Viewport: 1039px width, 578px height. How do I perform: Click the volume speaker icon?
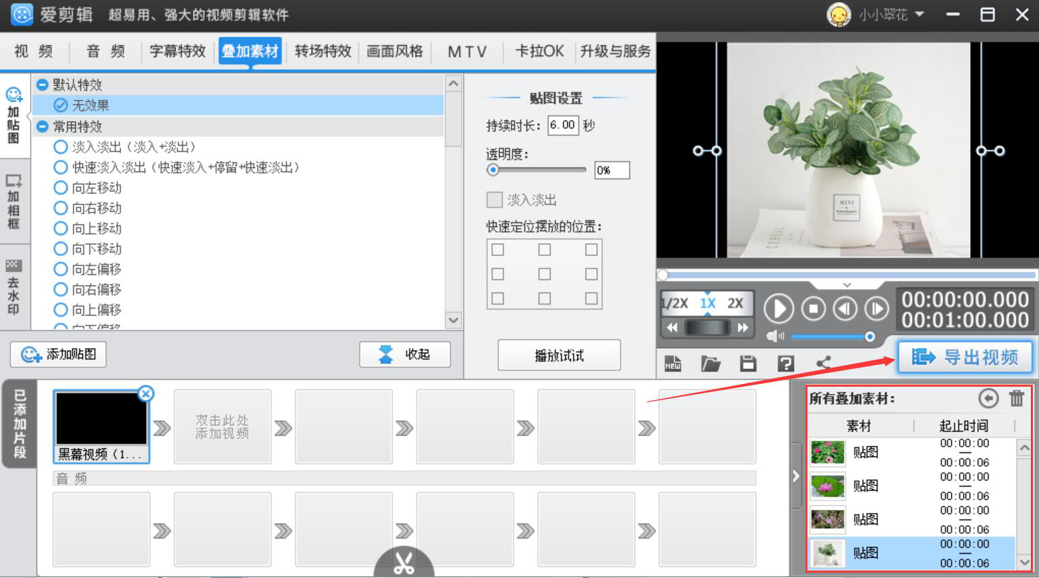point(775,336)
